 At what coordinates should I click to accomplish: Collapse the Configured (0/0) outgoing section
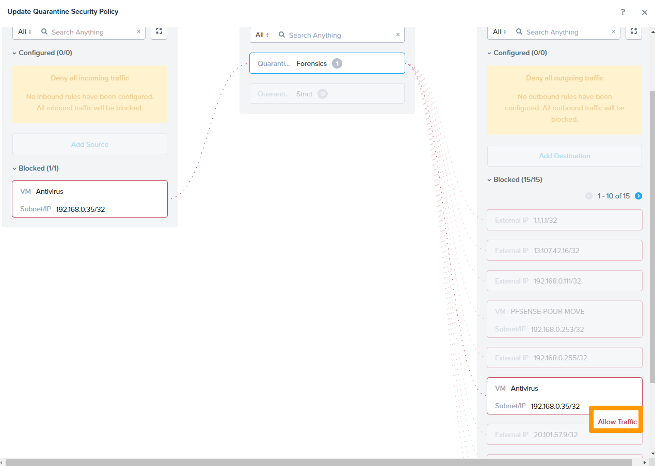[489, 53]
